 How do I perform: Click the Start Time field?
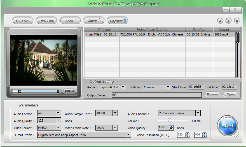[x=196, y=87]
